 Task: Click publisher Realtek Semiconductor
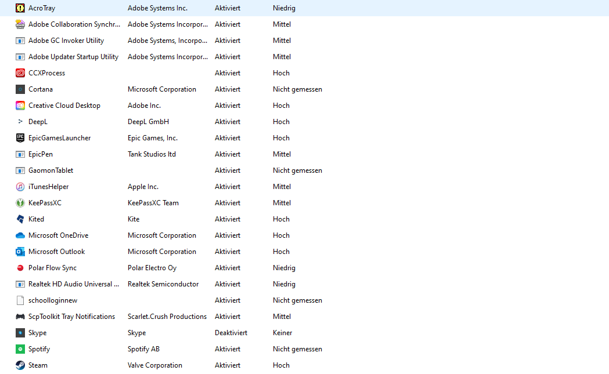pos(163,284)
